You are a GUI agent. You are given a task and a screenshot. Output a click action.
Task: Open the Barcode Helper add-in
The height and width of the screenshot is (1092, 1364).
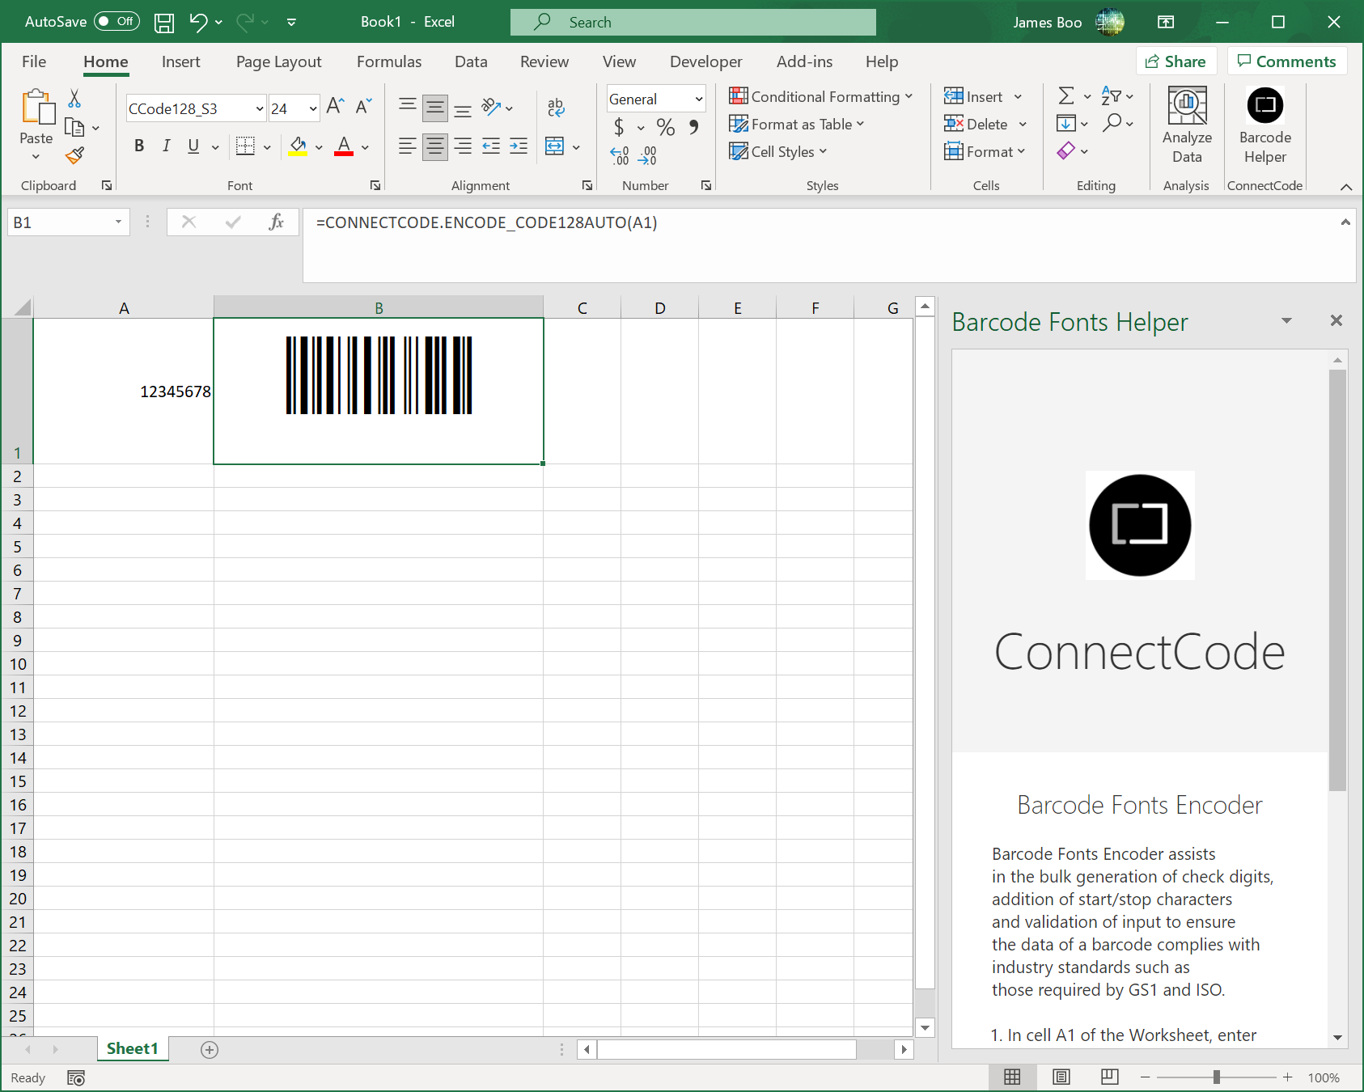point(1264,126)
